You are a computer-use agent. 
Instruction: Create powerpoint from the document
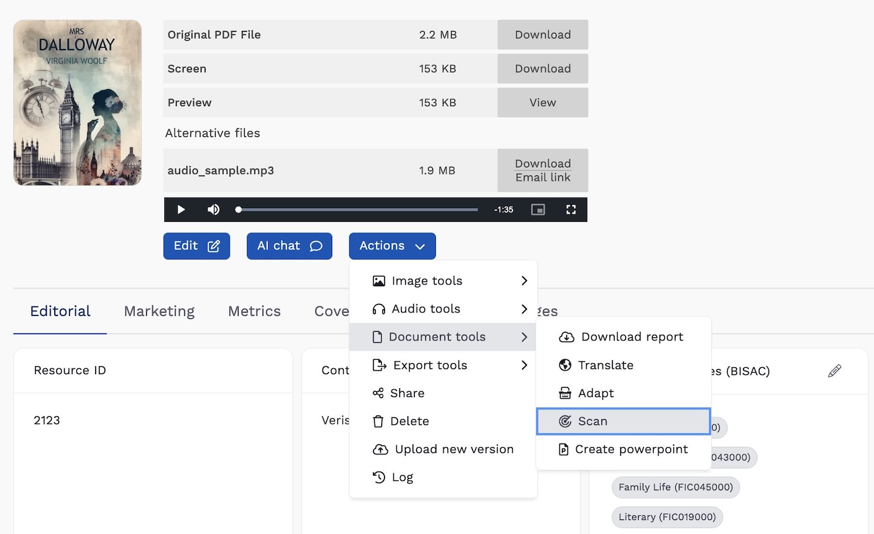click(x=623, y=449)
